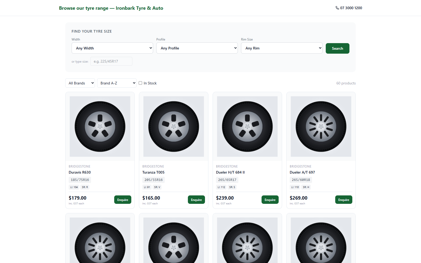Viewport: 421px width, 263px height.
Task: Click the phone icon beside 07 3000 1200
Action: pos(337,8)
